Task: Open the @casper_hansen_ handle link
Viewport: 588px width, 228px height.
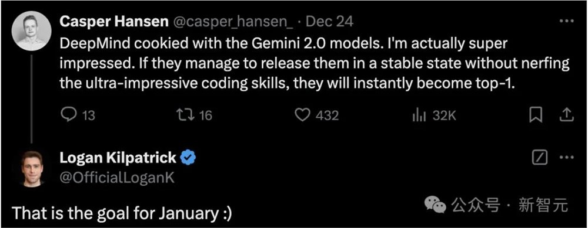Action: [235, 22]
